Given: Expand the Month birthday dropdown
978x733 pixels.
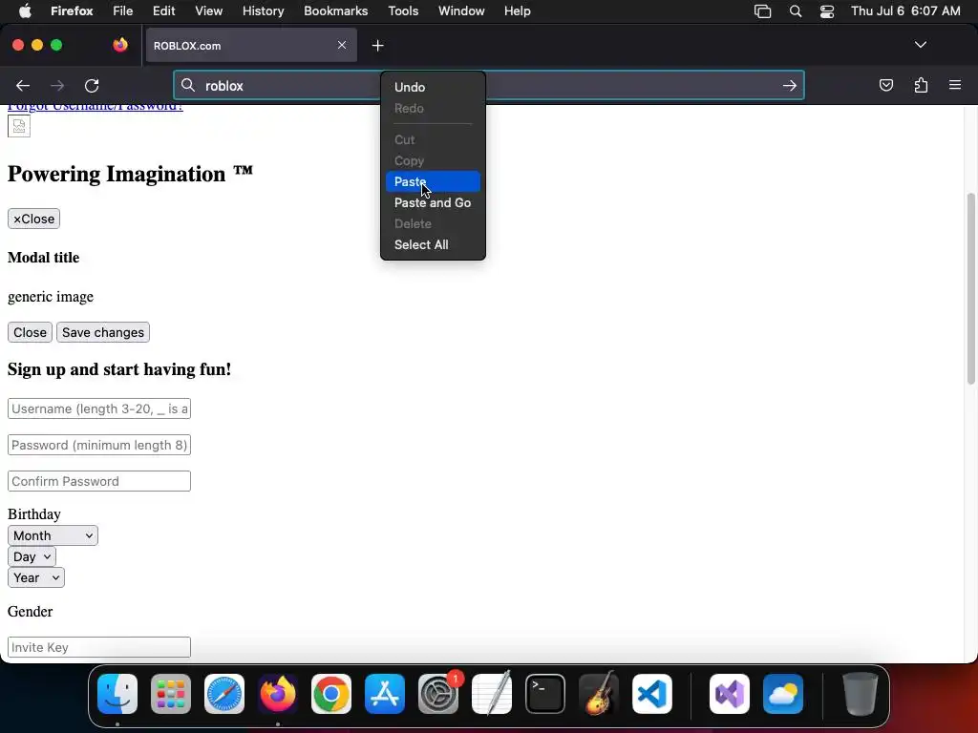Looking at the screenshot, I should point(53,535).
